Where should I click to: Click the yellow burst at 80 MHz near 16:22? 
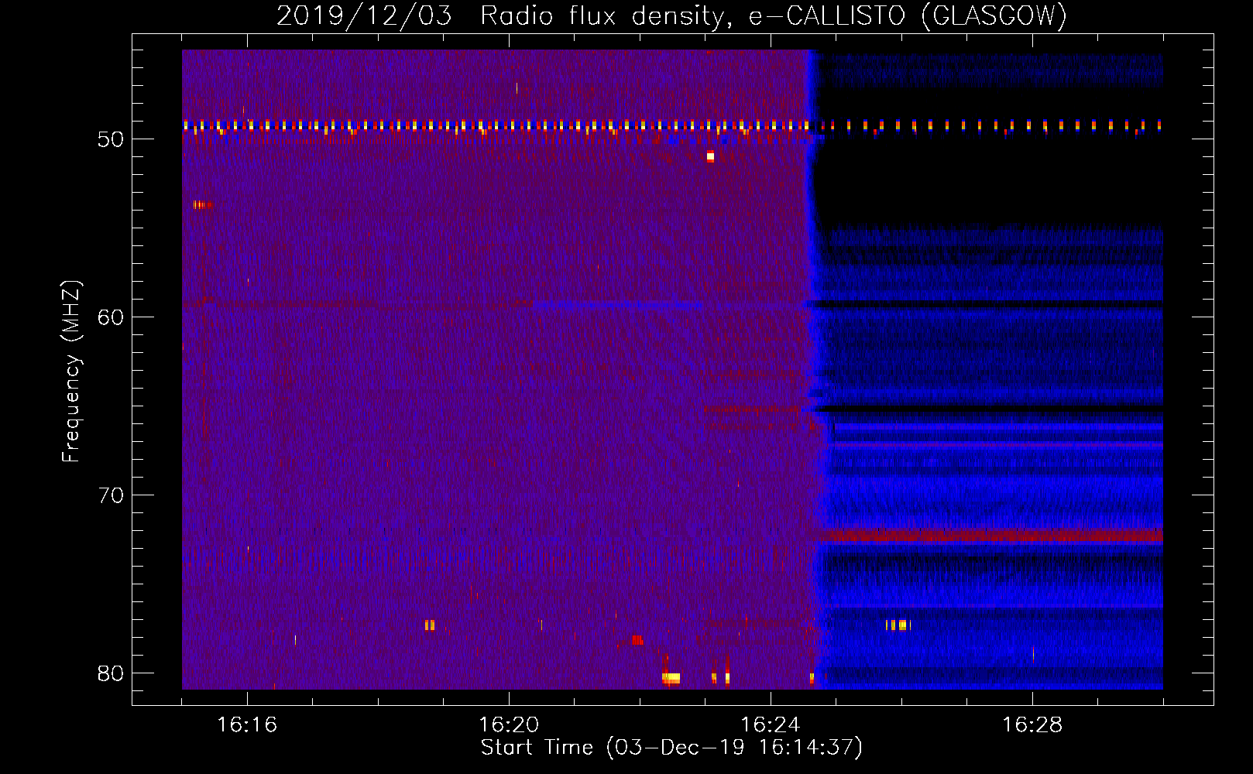[671, 678]
